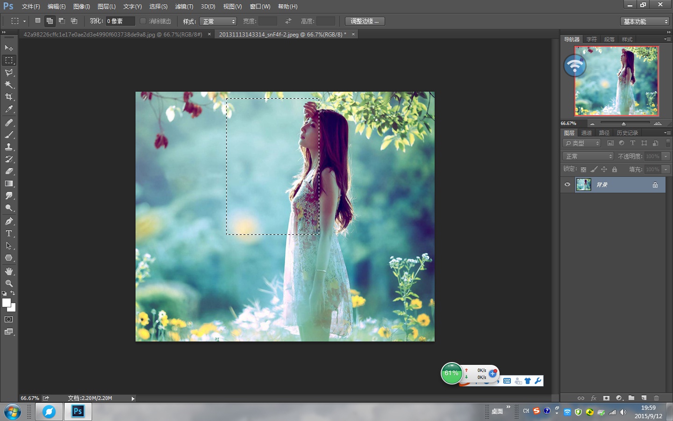The height and width of the screenshot is (421, 673).
Task: Open the Layers panel flyout menu
Action: coord(667,133)
